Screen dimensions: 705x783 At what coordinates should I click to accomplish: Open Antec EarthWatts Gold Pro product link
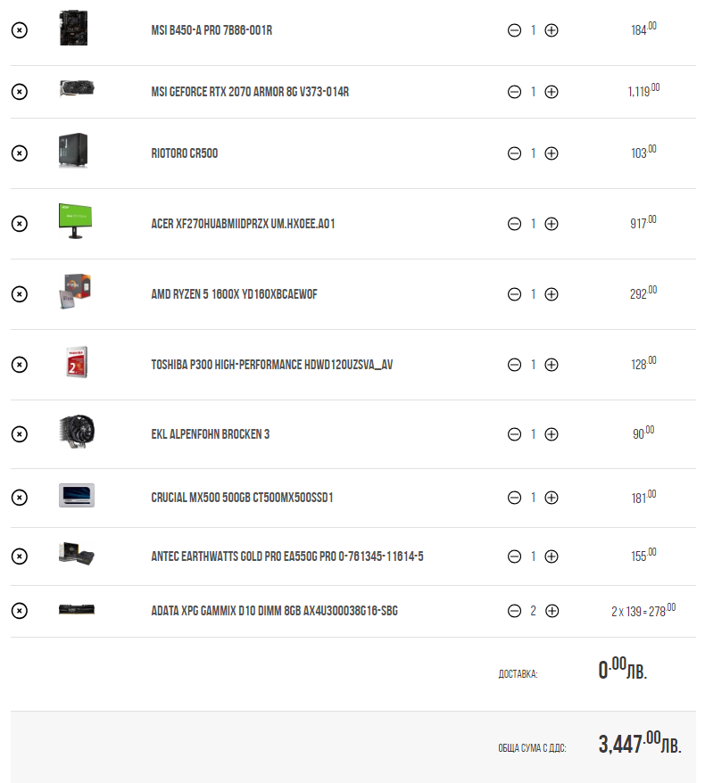pyautogui.click(x=287, y=556)
